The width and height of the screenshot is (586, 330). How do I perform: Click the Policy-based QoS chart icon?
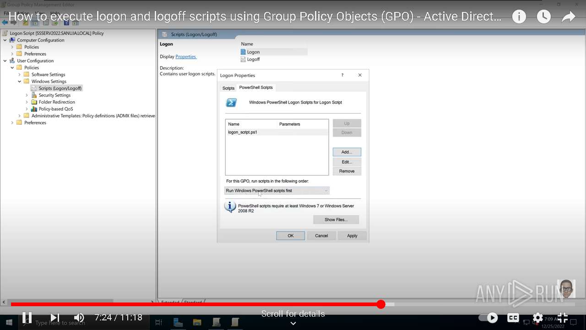click(x=34, y=109)
